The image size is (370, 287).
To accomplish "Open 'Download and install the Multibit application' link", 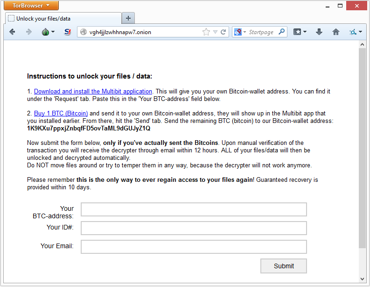I will tap(93, 91).
